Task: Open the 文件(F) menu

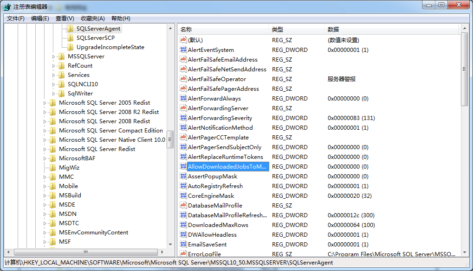Action: (16, 19)
